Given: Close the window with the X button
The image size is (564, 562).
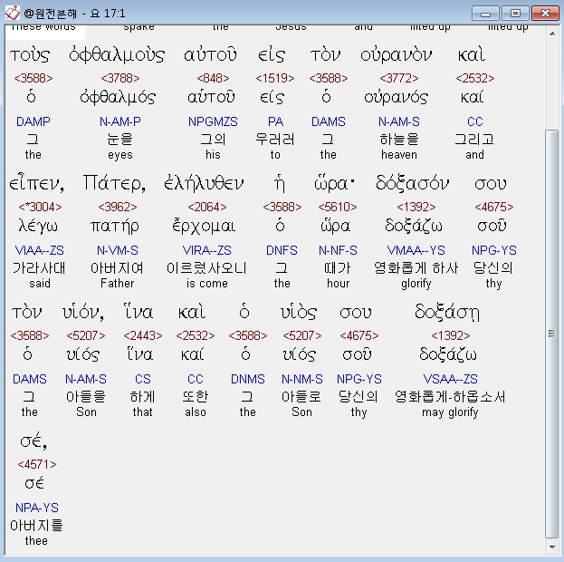Looking at the screenshot, I should click(545, 14).
